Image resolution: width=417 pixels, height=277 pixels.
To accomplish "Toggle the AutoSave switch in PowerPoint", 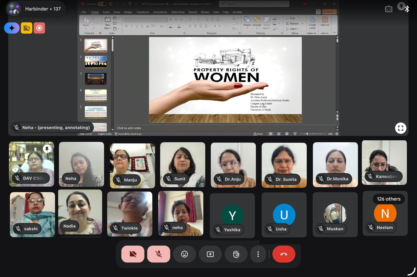I will (102, 4).
